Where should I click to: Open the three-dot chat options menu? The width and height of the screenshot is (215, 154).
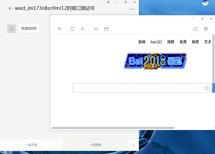click(132, 9)
